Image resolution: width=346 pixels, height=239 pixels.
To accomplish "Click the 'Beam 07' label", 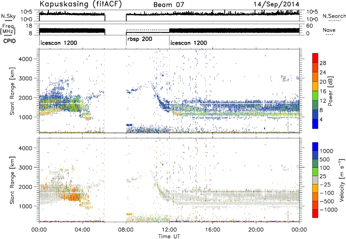I will pos(169,5).
